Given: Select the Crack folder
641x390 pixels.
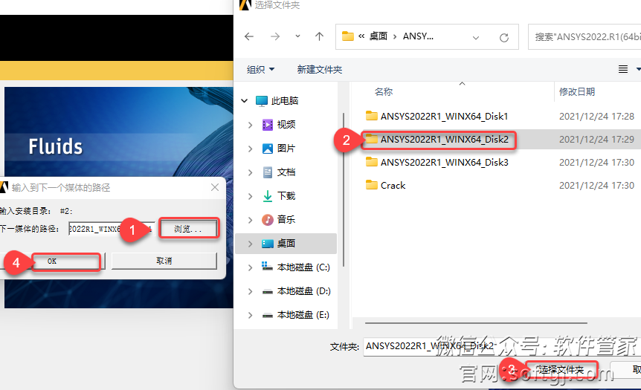Looking at the screenshot, I should pos(393,186).
